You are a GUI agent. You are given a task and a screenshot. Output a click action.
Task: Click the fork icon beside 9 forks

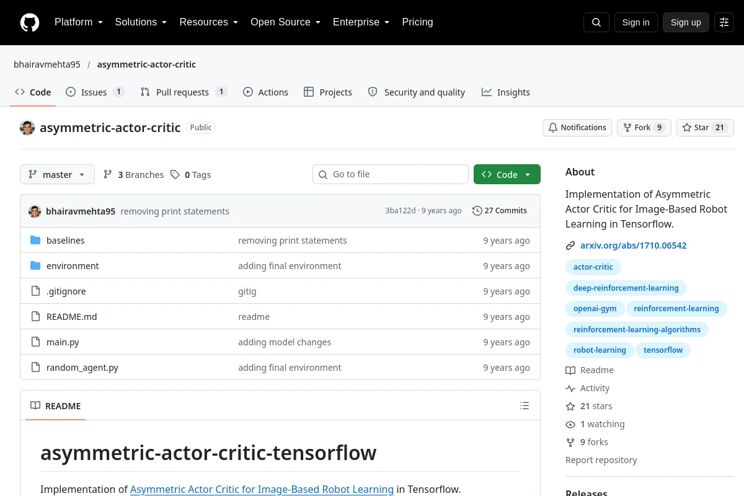(570, 442)
